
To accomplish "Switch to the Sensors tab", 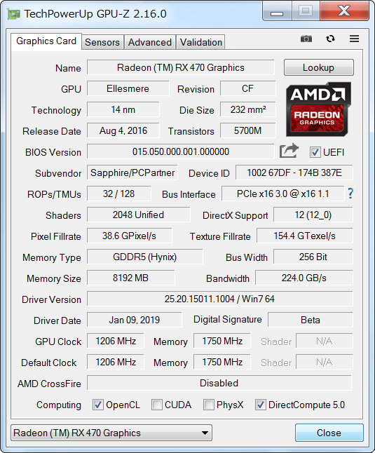I will pos(102,42).
